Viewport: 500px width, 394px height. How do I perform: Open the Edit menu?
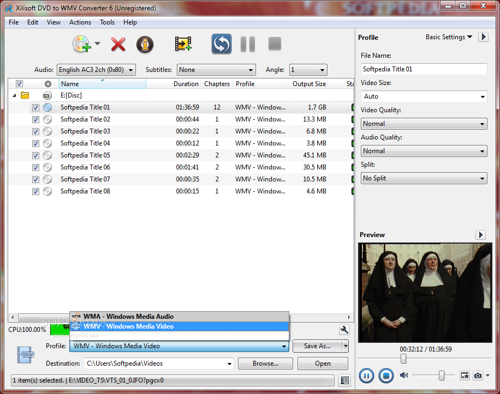[33, 22]
